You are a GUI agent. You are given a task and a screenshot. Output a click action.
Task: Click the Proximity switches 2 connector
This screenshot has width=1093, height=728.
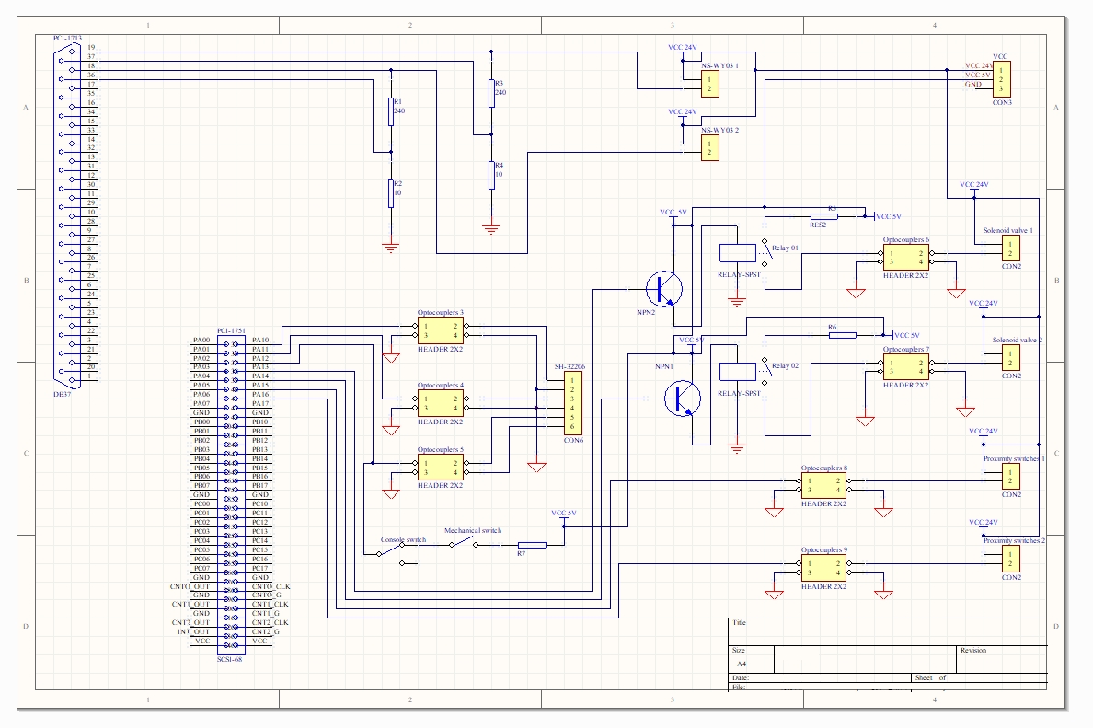coord(1012,559)
